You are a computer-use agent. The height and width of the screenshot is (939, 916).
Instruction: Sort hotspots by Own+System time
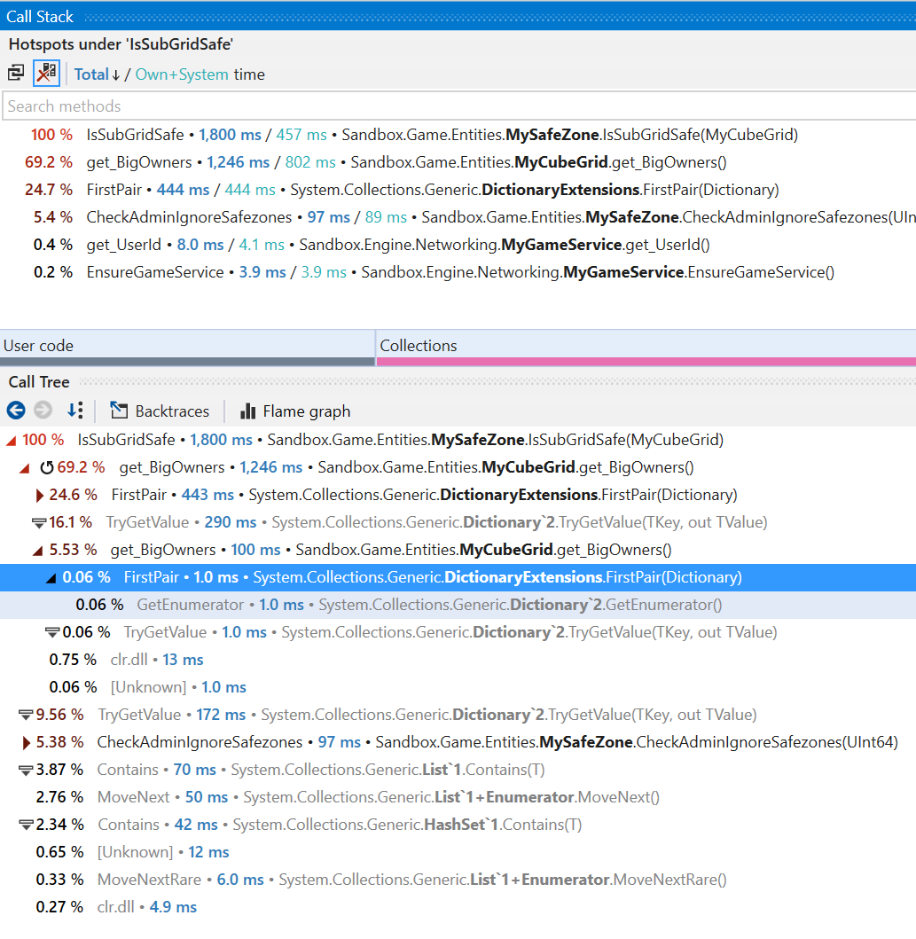(x=182, y=74)
